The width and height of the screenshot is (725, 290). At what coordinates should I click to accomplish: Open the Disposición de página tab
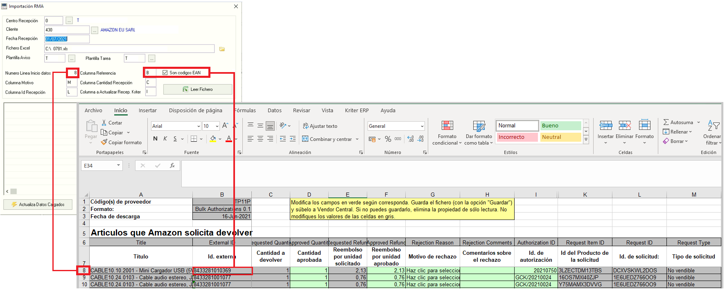(196, 110)
